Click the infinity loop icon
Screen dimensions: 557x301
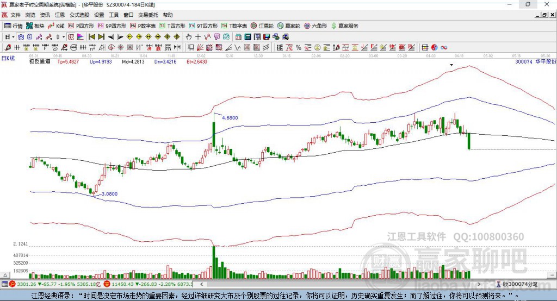point(444,48)
